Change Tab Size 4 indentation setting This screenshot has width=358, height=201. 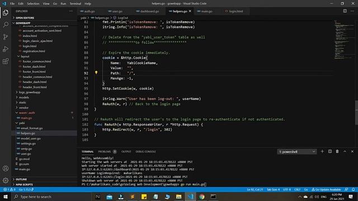pyautogui.click(x=273, y=189)
